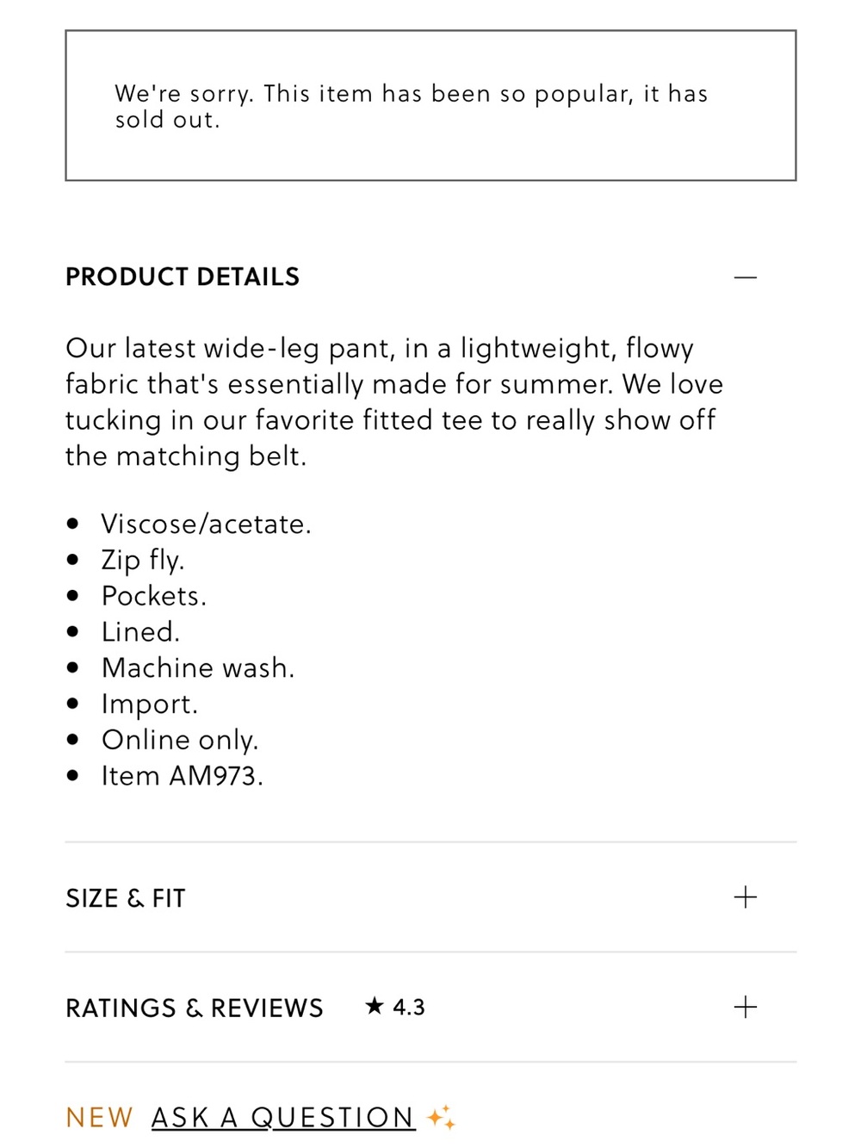Viewport: 861px width, 1148px height.
Task: Click the sold out notice box
Action: [430, 106]
